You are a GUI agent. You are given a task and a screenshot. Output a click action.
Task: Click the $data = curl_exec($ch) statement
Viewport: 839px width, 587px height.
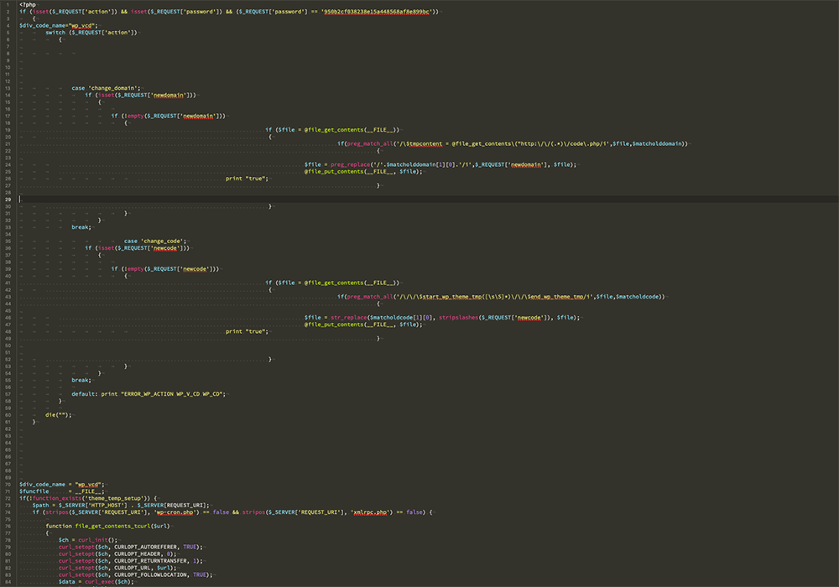(96, 581)
